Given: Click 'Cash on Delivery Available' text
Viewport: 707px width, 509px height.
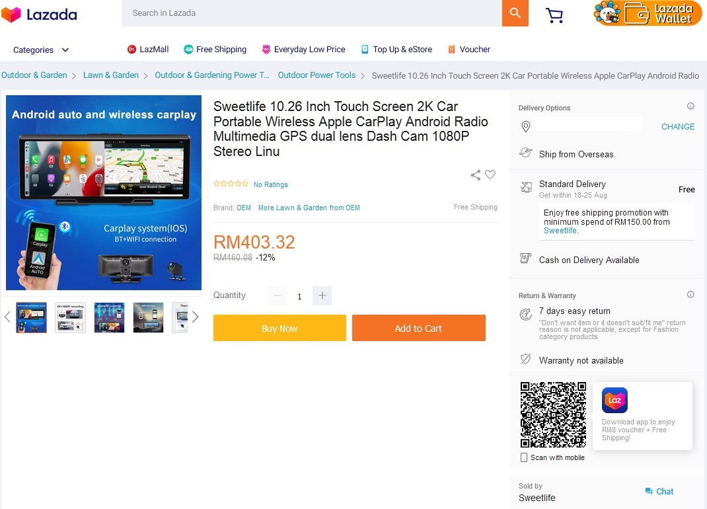Looking at the screenshot, I should point(589,260).
